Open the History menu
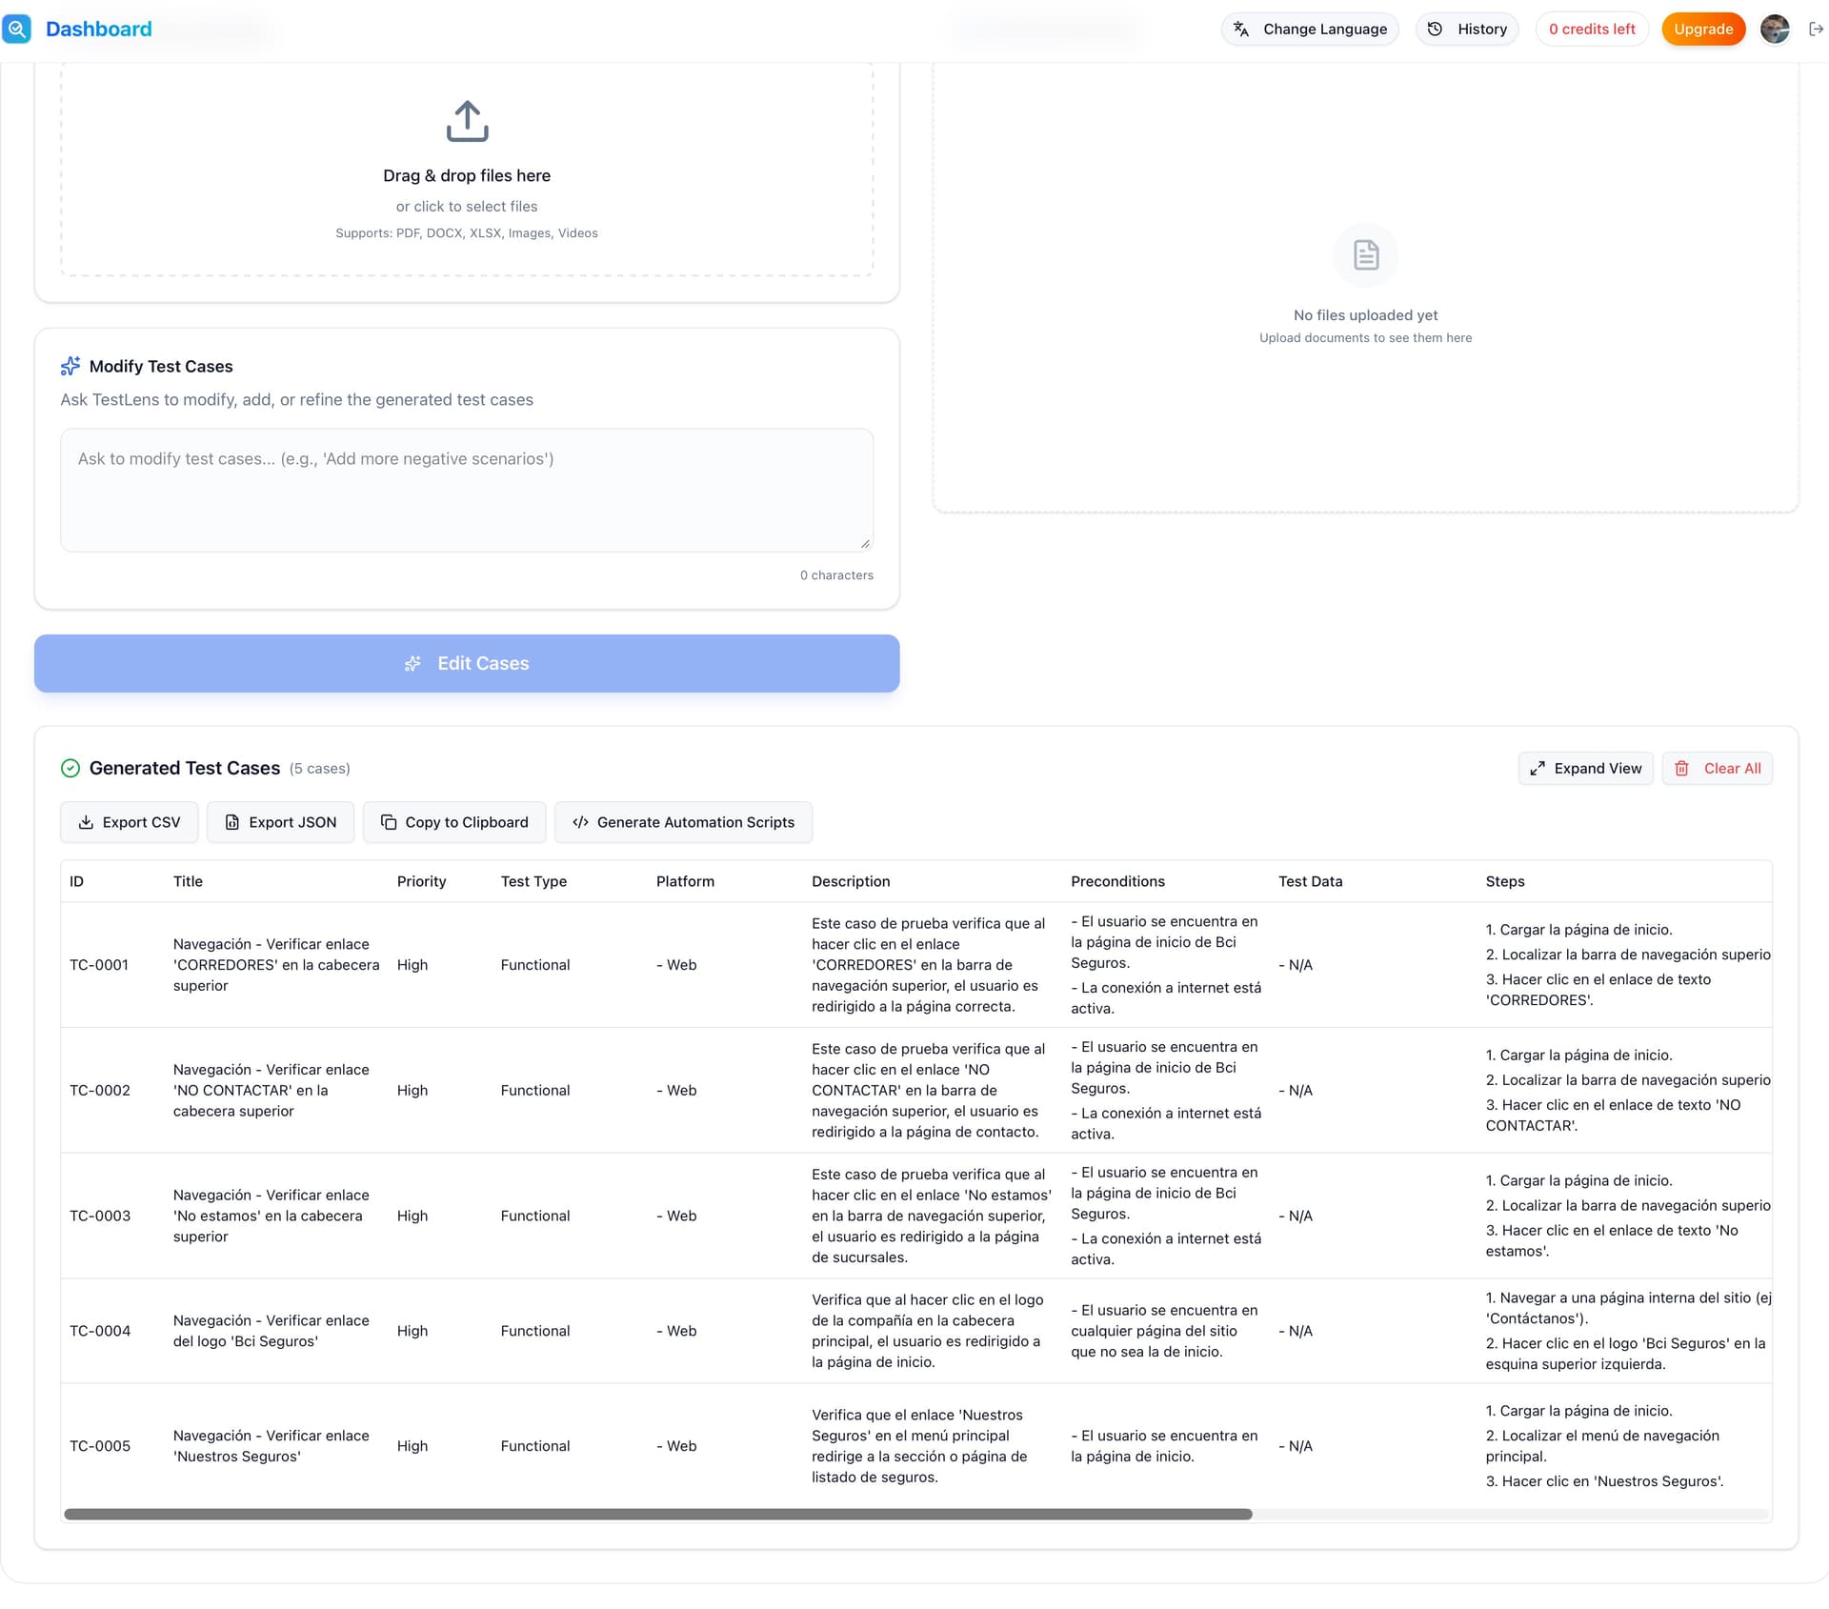1829x1609 pixels. pos(1467,29)
